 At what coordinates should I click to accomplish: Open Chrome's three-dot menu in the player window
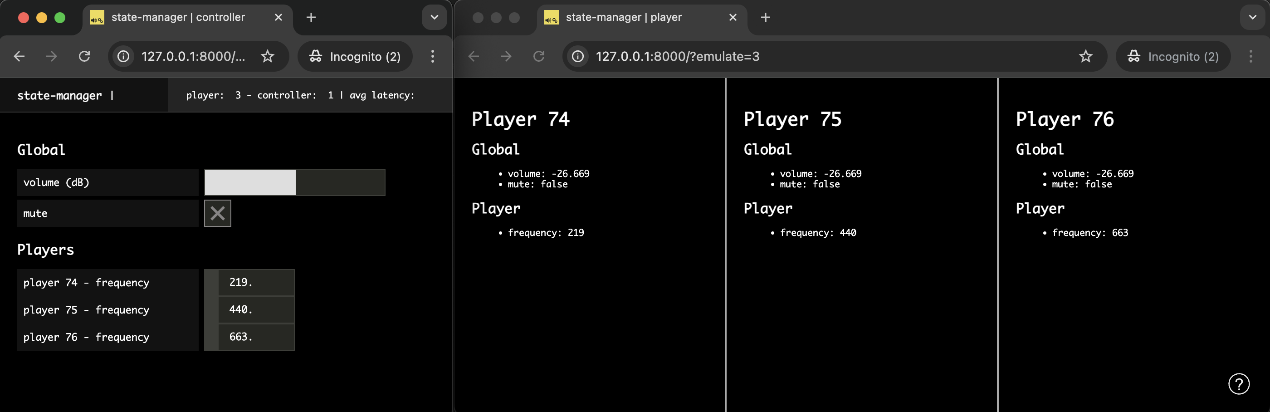pyautogui.click(x=1251, y=56)
